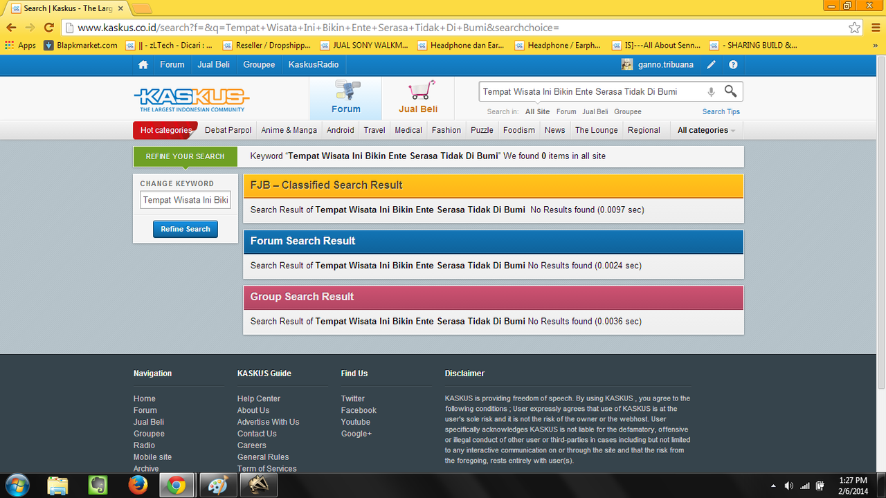Viewport: 886px width, 498px height.
Task: Open the Foodism category
Action: [x=519, y=130]
